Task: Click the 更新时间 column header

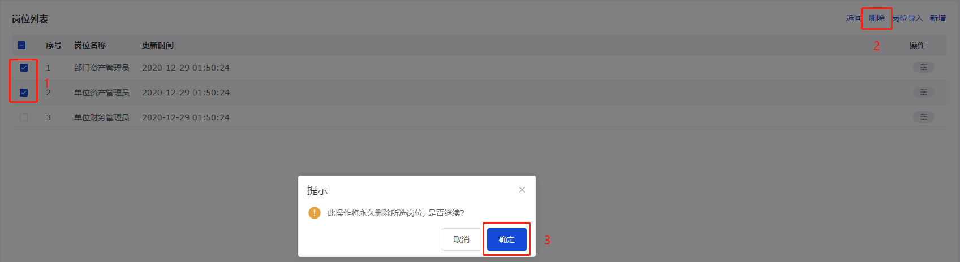Action: click(x=158, y=45)
